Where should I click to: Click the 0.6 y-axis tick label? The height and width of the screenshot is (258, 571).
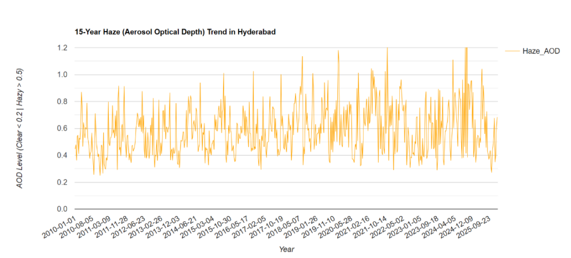coord(61,128)
